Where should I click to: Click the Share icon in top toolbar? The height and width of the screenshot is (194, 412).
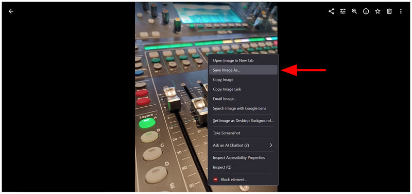(331, 11)
